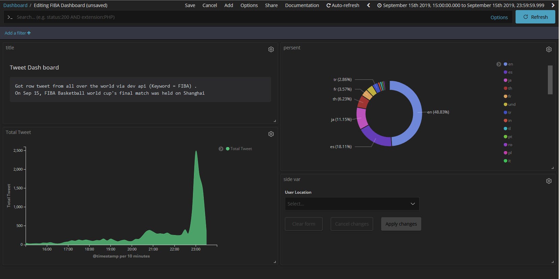Image resolution: width=560 pixels, height=279 pixels.
Task: Step time range forward with right chevron
Action: pyautogui.click(x=553, y=5)
